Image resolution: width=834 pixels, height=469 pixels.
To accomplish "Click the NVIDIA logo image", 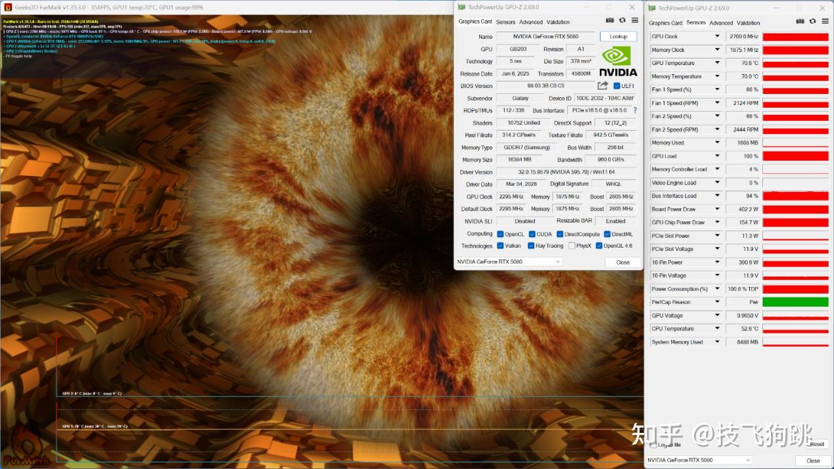I will (x=618, y=60).
